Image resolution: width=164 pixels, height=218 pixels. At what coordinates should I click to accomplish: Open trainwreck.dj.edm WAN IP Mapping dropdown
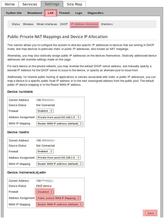coord(60,204)
